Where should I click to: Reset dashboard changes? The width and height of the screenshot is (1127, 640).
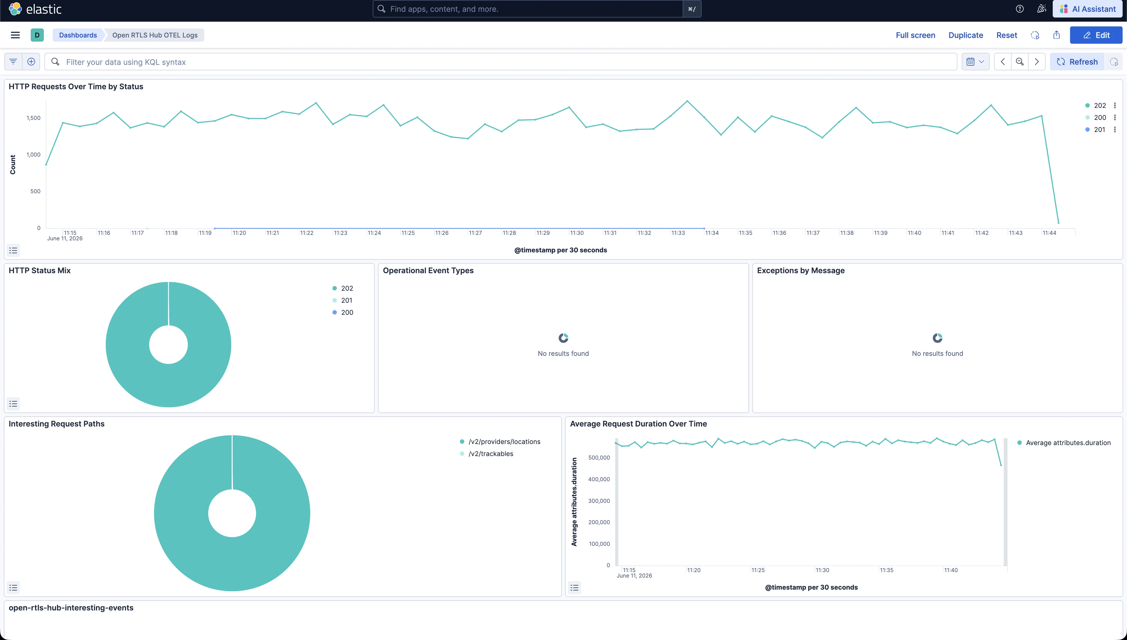pos(1006,35)
